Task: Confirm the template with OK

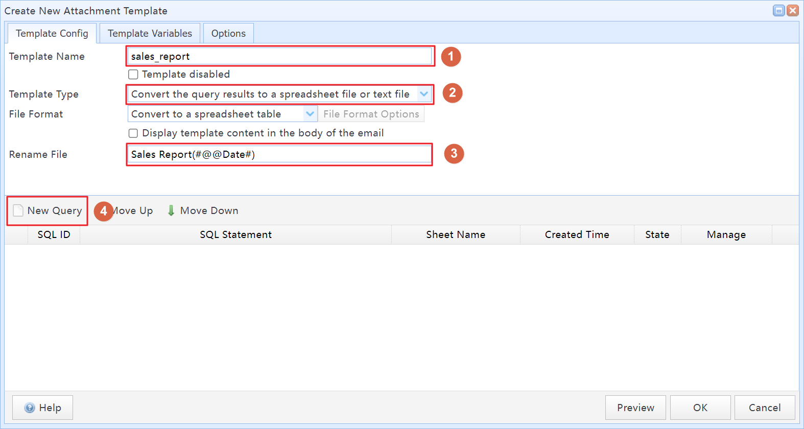Action: pos(700,408)
